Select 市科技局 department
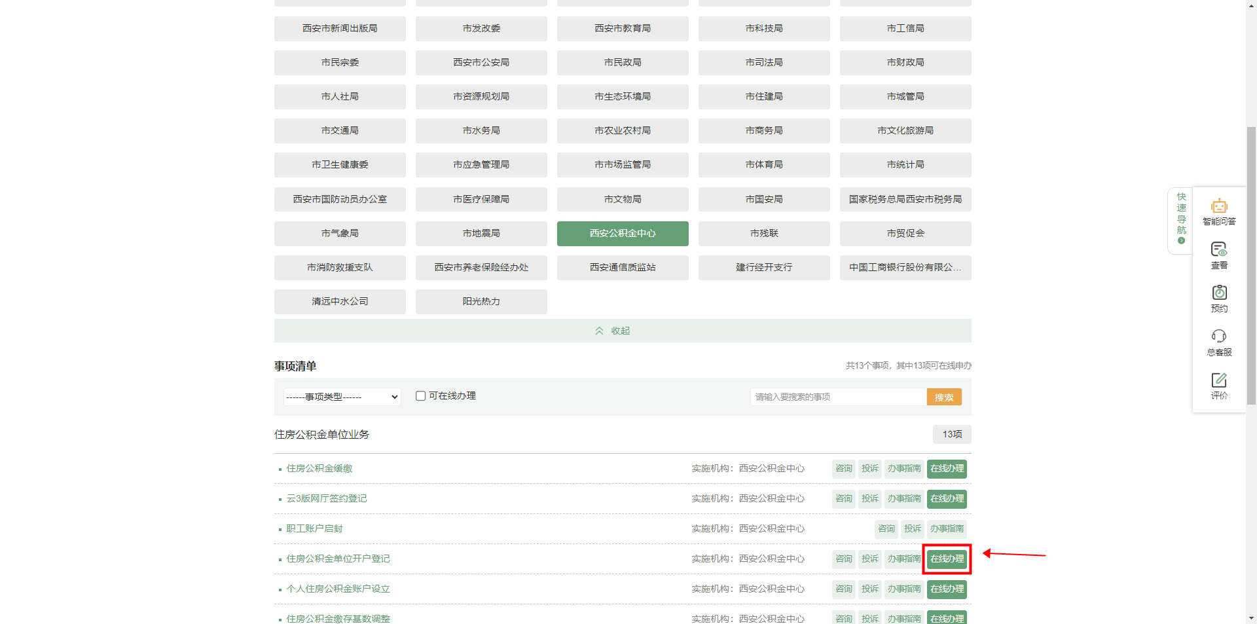Screen dimensions: 1257x624 [x=764, y=28]
